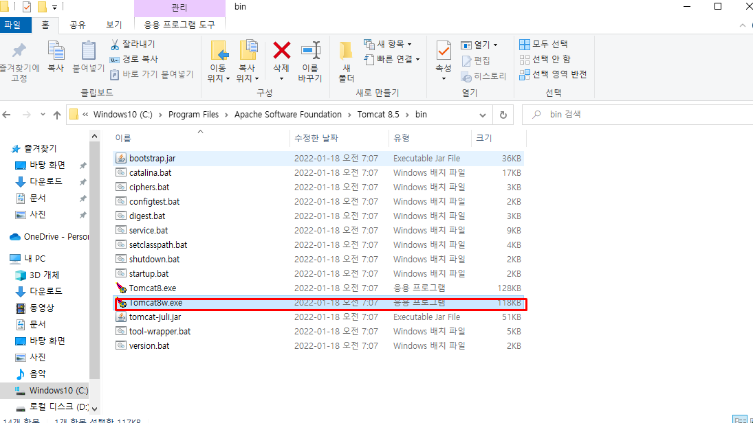Click the red X Delete (삭제) icon
The height and width of the screenshot is (423, 753).
click(x=281, y=50)
